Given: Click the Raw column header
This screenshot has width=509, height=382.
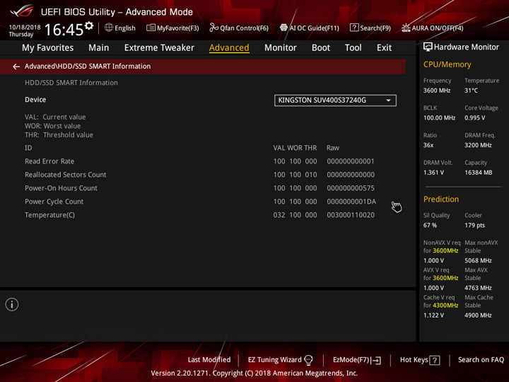Looking at the screenshot, I should tap(333, 148).
